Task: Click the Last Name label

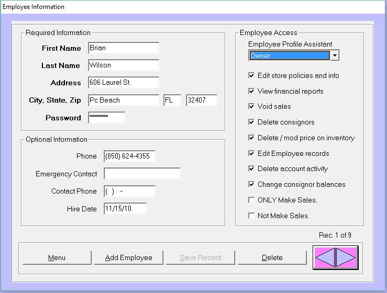Action: point(61,65)
